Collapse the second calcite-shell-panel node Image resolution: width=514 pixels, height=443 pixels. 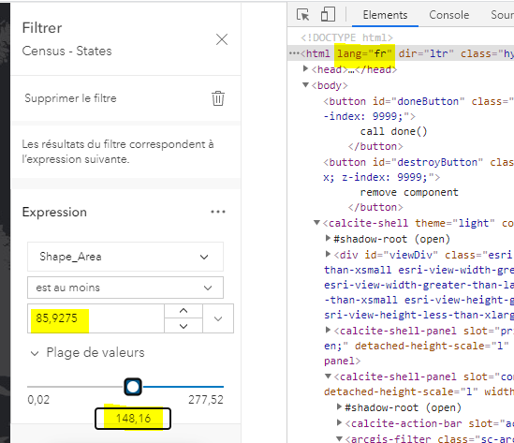click(x=328, y=377)
